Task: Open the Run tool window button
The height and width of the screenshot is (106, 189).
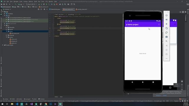Action: (6, 99)
